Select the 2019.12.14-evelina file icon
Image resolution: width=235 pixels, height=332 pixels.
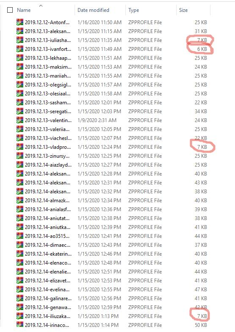19,290
